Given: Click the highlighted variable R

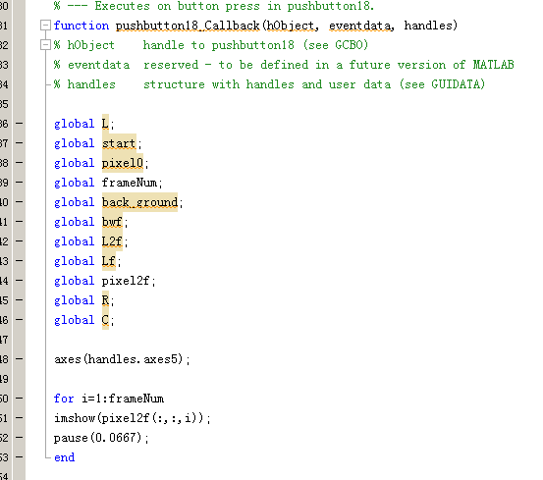Looking at the screenshot, I should (105, 300).
